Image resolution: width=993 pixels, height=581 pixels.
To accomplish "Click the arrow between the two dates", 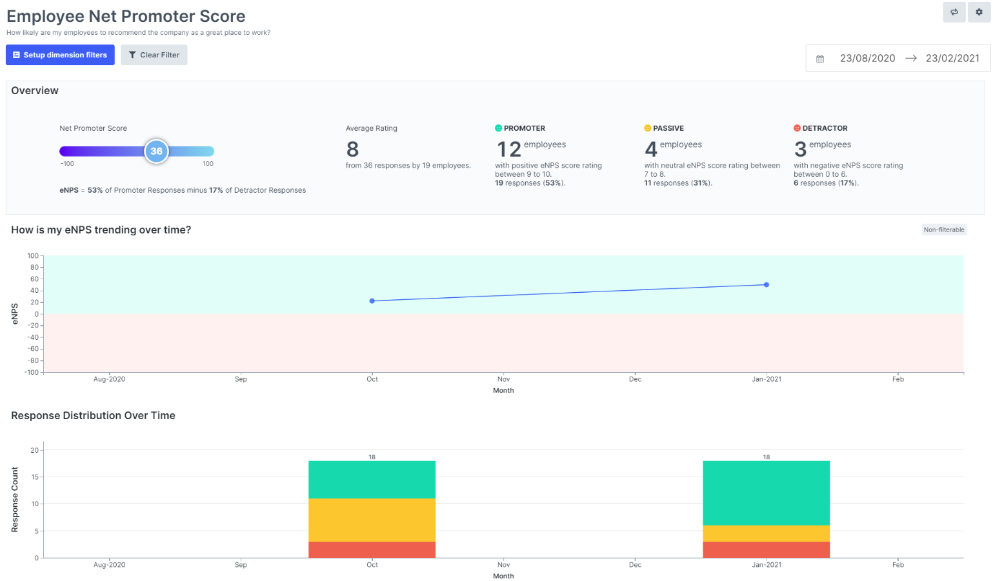I will 910,59.
